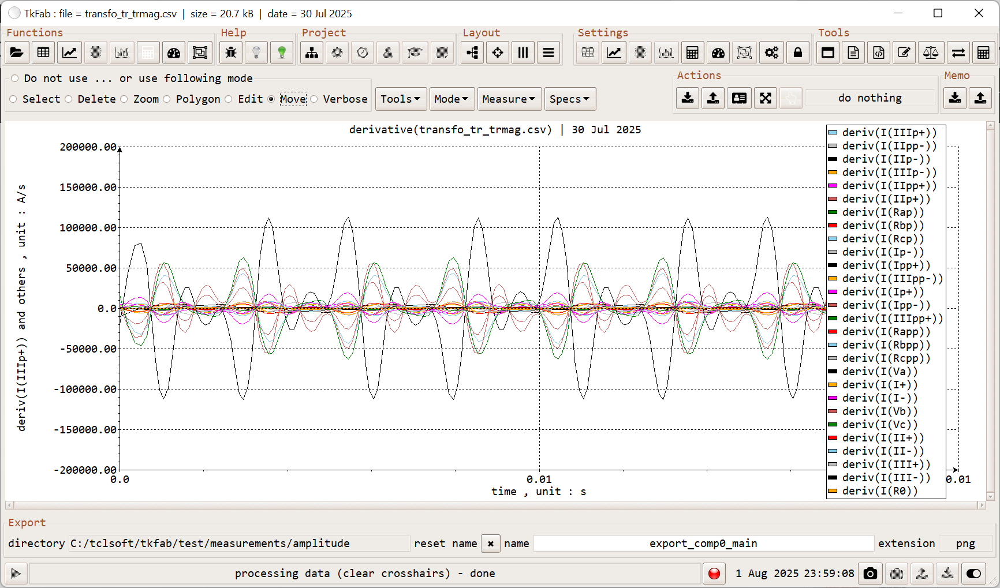This screenshot has height=588, width=1000.
Task: Click the balance scale icon in Tools
Action: pos(930,53)
